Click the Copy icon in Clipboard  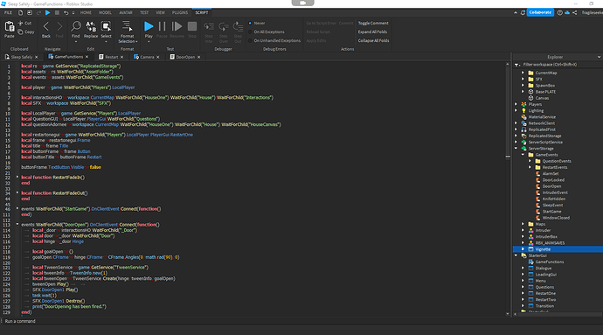point(20,32)
